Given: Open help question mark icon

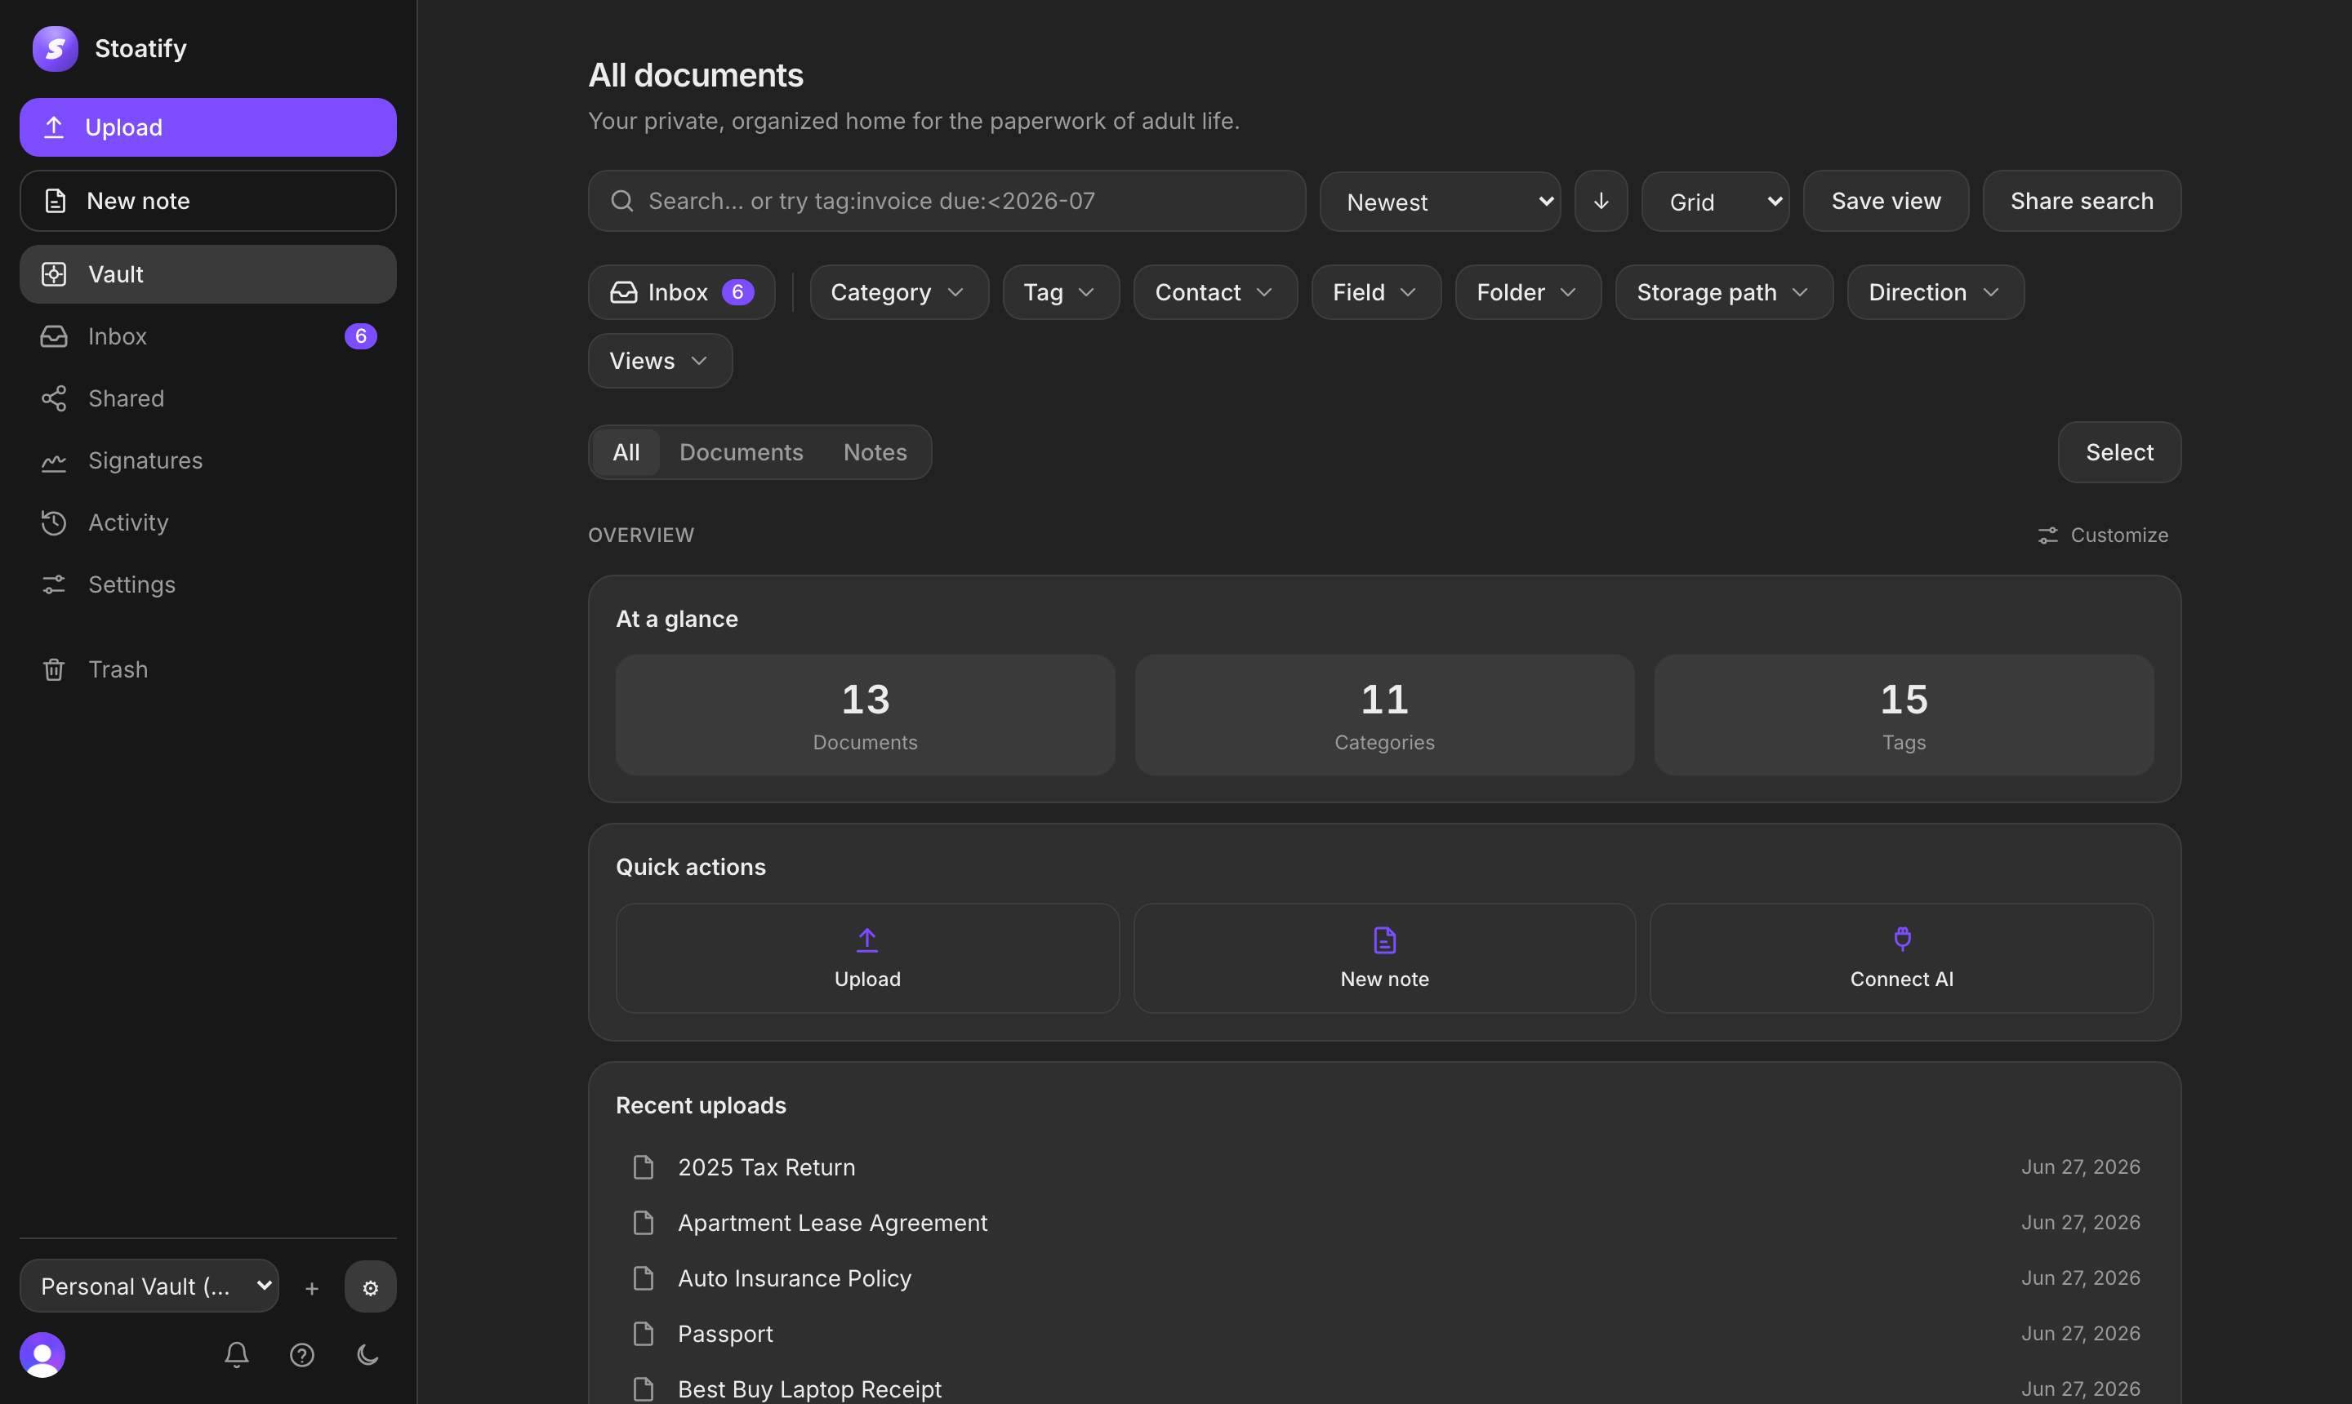Looking at the screenshot, I should [x=302, y=1355].
